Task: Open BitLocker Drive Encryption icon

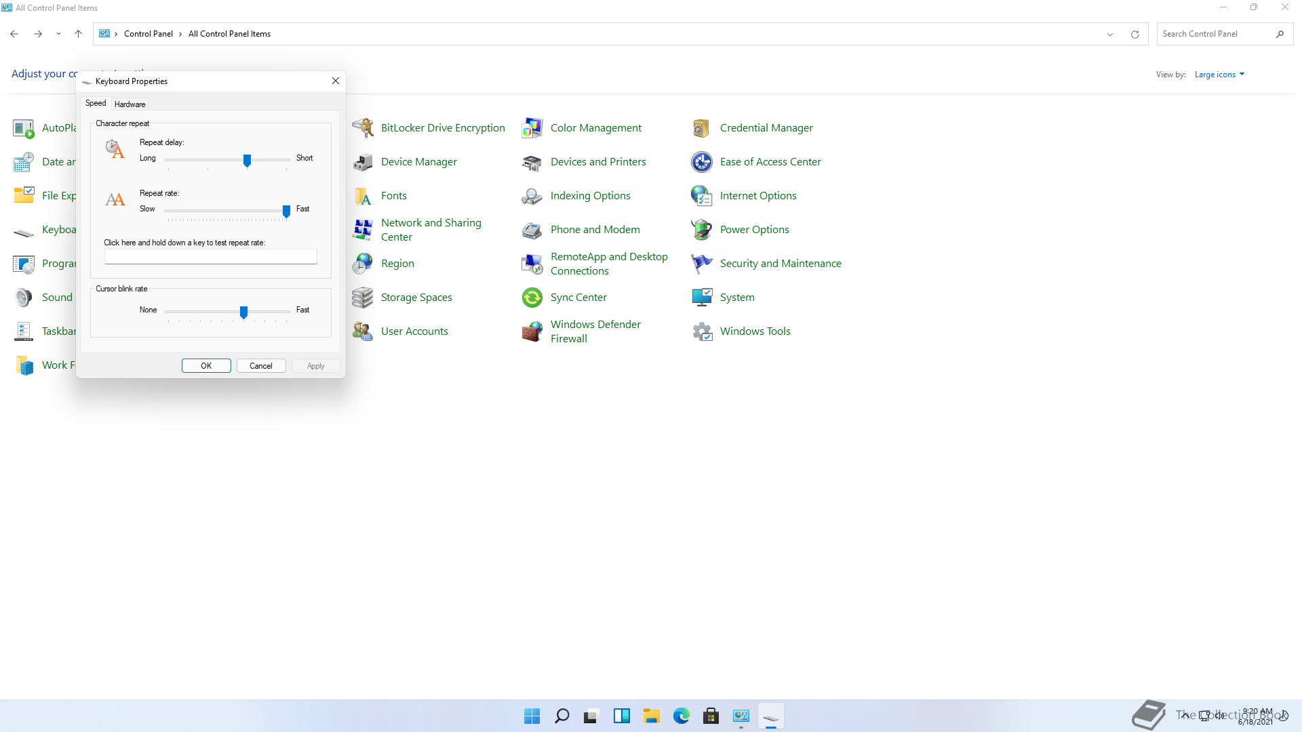Action: (363, 127)
